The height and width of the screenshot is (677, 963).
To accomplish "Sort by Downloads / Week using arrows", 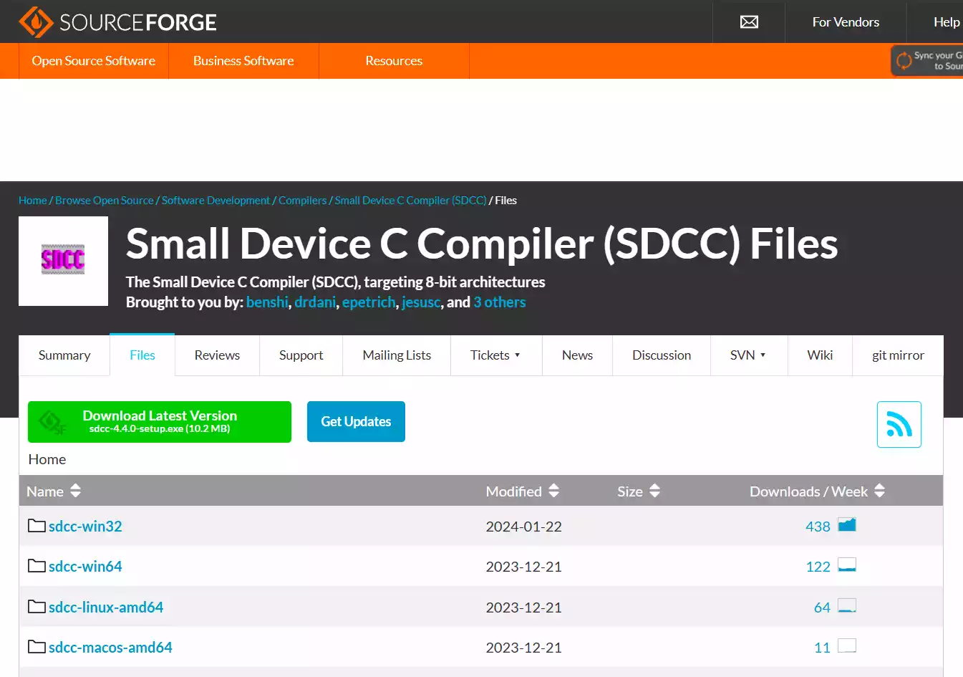I will [879, 491].
